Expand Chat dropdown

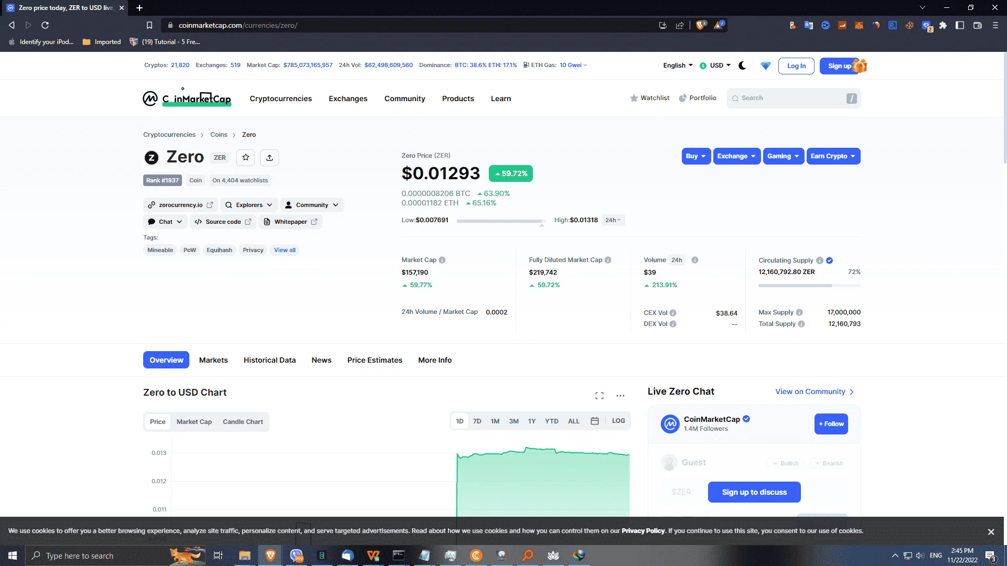[165, 222]
